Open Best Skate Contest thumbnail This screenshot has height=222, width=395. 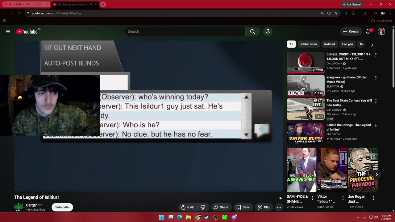click(x=306, y=109)
